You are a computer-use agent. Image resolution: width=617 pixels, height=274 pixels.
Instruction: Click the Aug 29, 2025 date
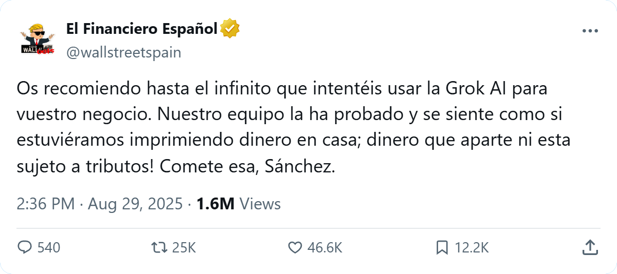click(x=135, y=204)
